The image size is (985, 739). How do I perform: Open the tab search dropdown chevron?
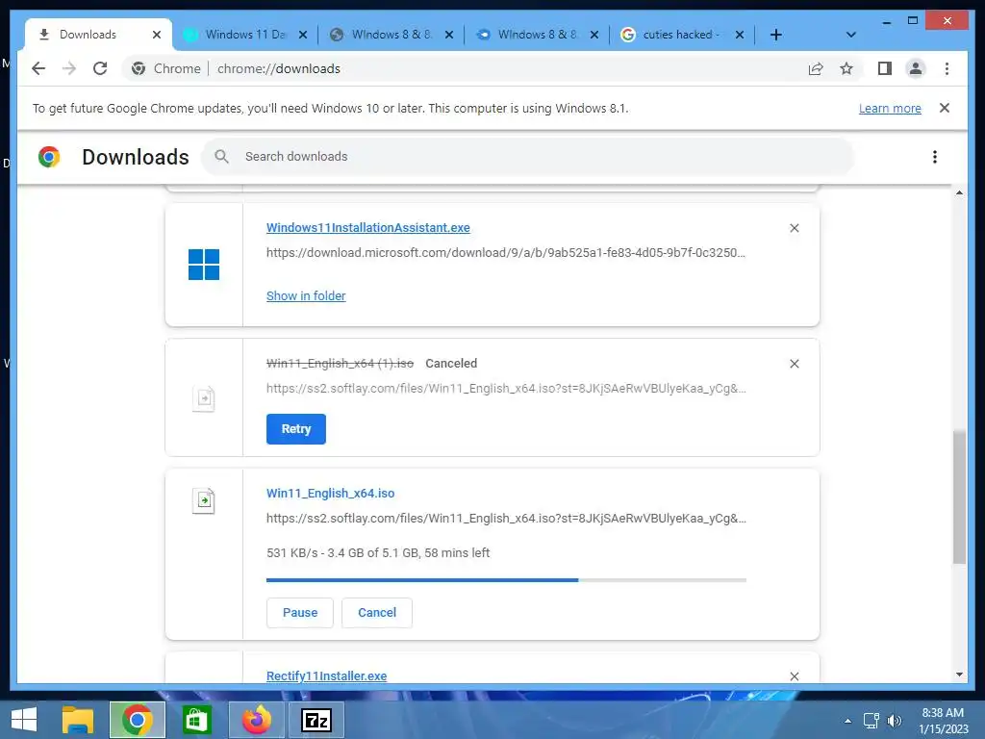point(851,35)
